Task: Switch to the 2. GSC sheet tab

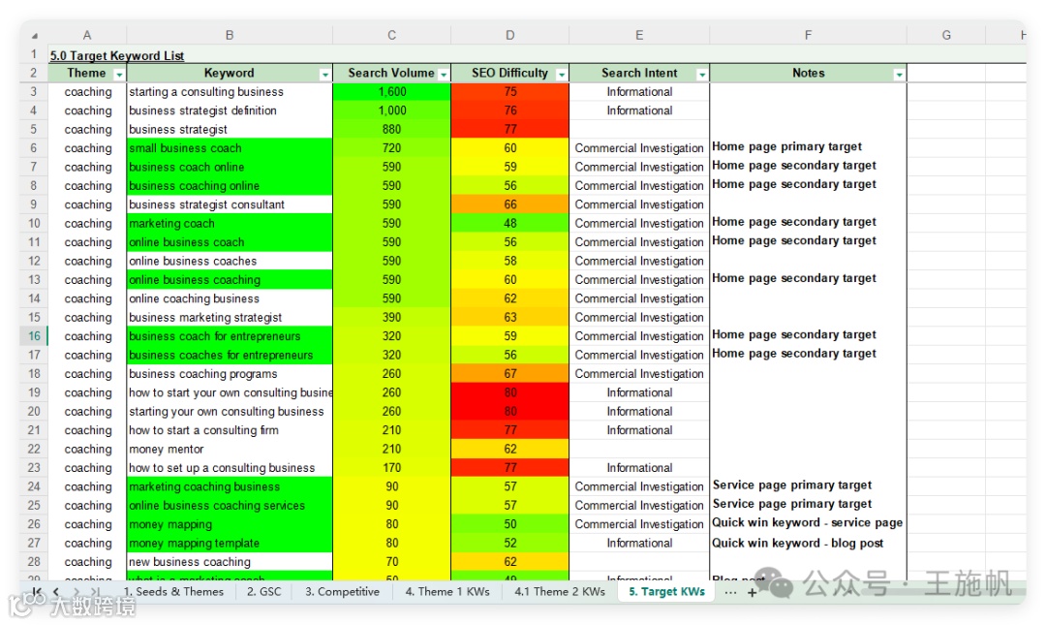Action: point(264,592)
